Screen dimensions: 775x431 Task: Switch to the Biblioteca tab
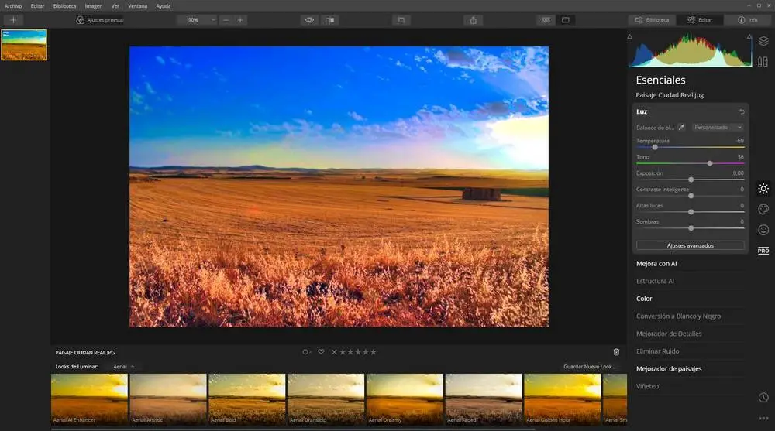[x=652, y=20]
